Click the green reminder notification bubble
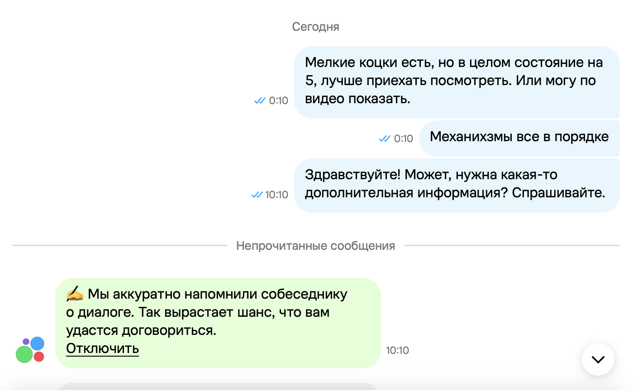This screenshot has height=391, width=638. 218,323
